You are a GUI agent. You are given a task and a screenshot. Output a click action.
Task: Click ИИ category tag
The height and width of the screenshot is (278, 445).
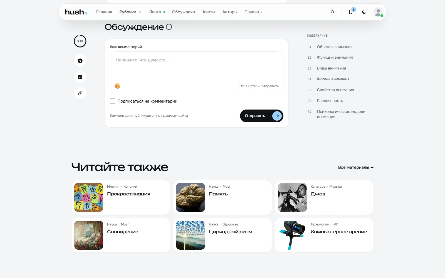(336, 224)
